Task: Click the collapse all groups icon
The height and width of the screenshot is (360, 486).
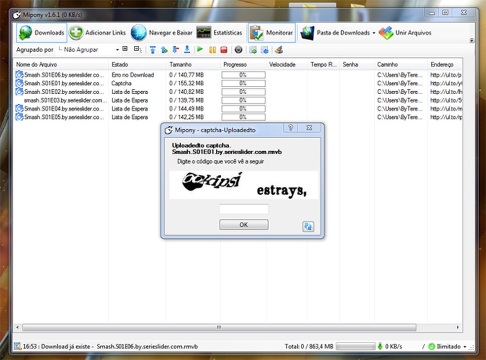Action: 137,49
